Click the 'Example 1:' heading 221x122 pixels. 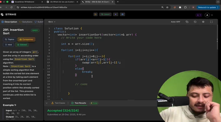click(9, 105)
